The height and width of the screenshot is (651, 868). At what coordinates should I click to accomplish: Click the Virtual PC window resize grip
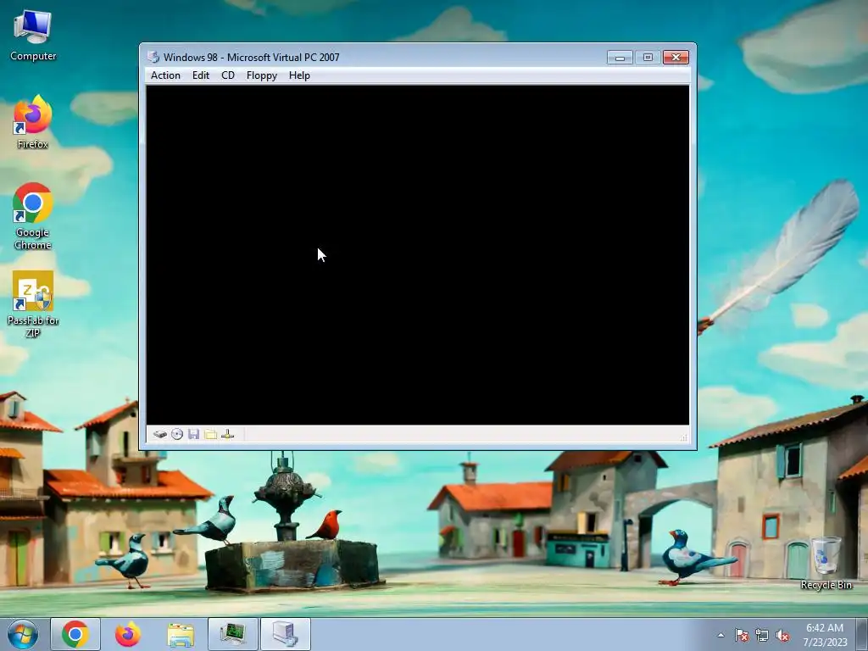coord(684,437)
